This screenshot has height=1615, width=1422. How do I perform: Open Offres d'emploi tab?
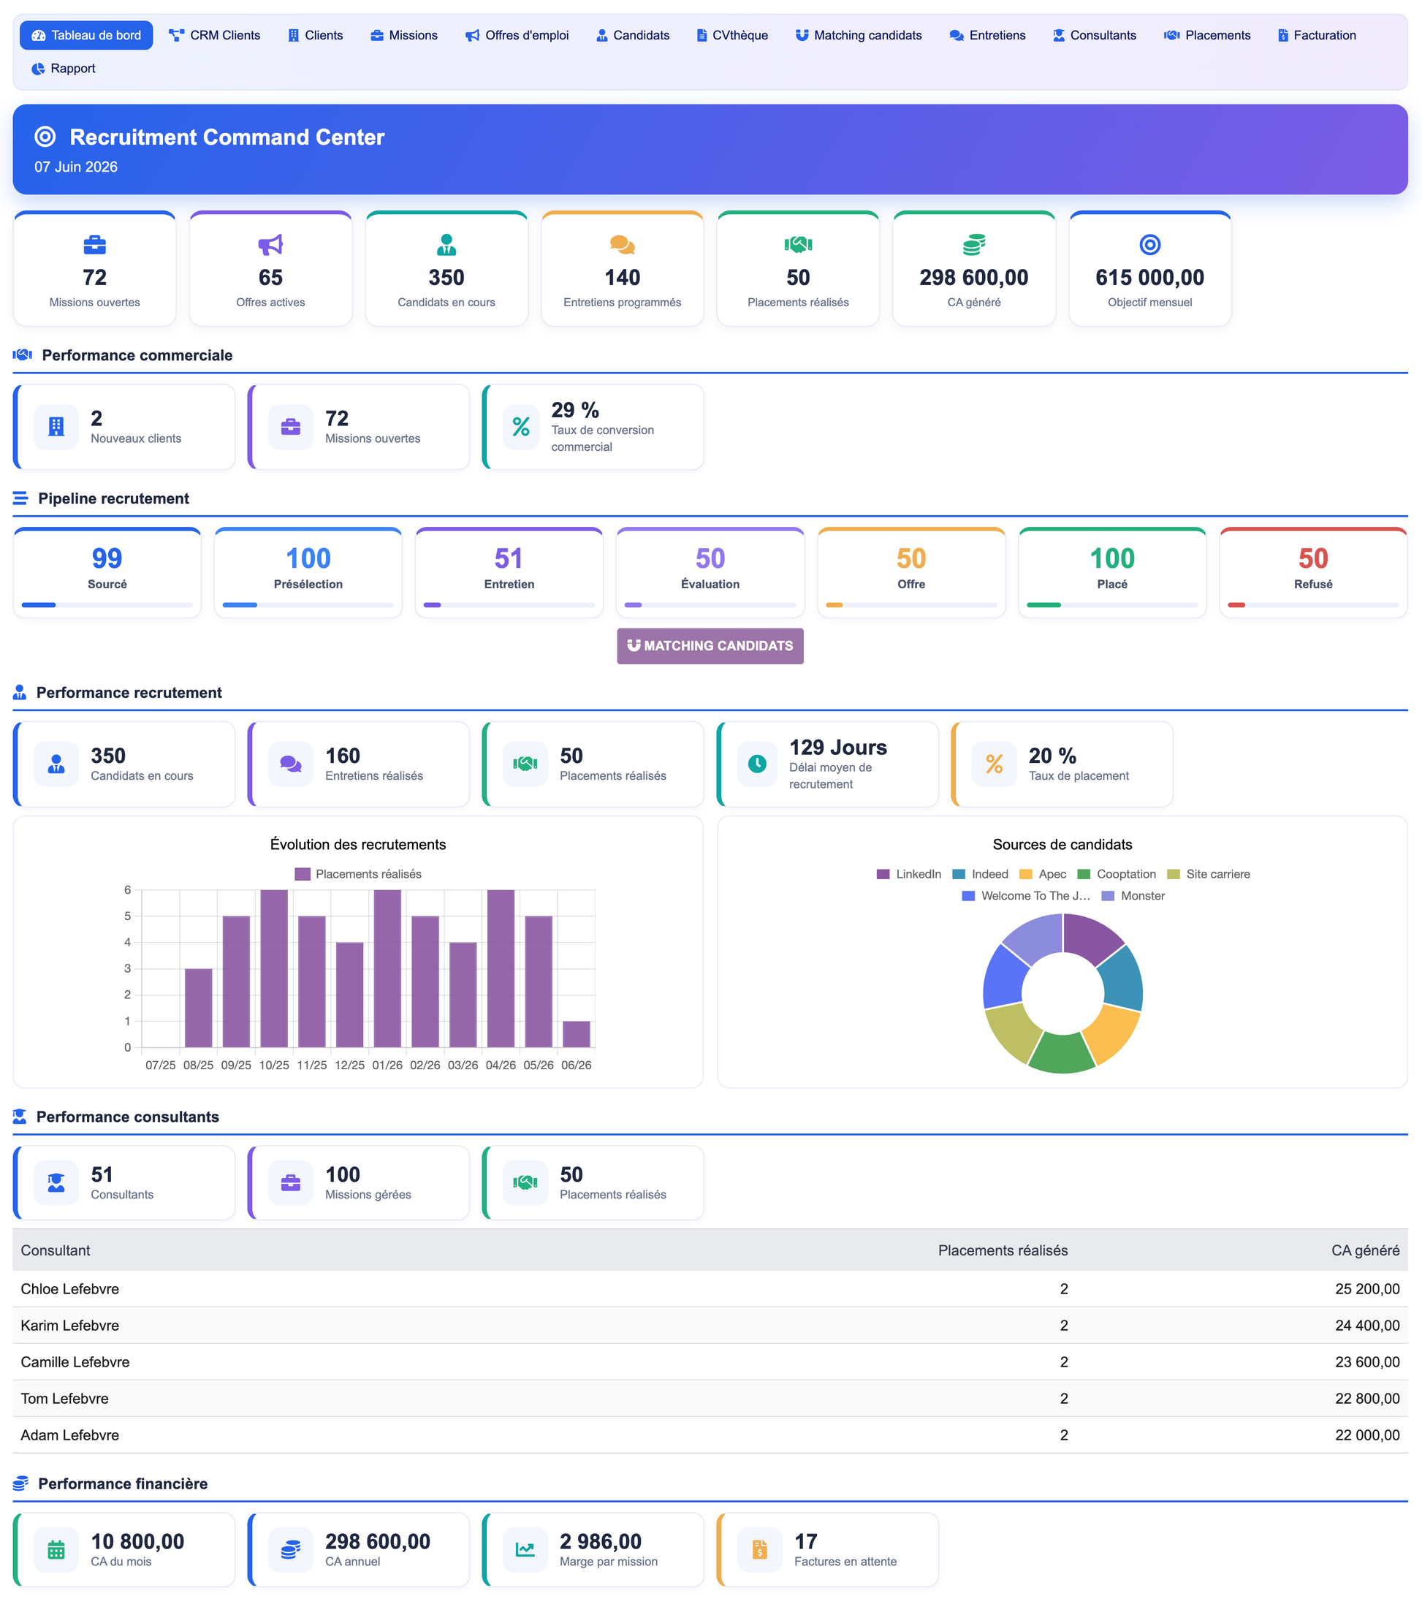point(517,36)
